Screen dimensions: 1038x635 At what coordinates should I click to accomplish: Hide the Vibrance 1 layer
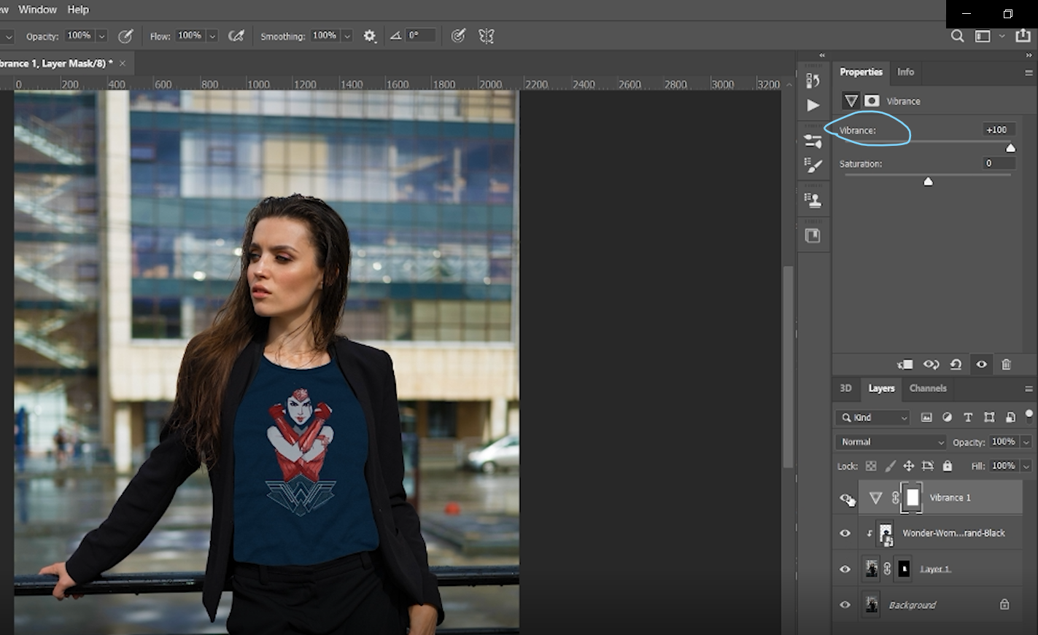coord(845,498)
